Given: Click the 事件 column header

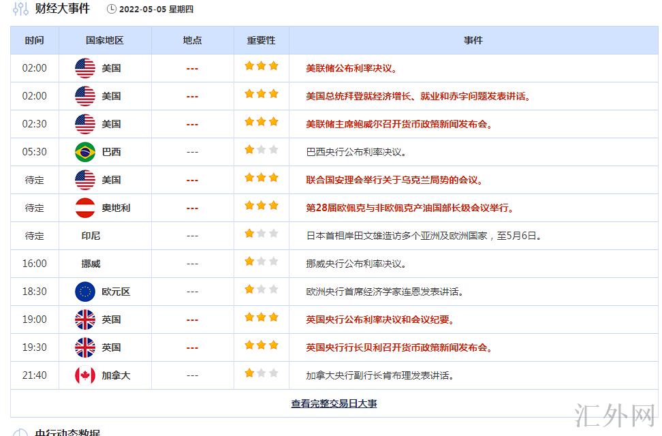Looking at the screenshot, I should pos(473,40).
